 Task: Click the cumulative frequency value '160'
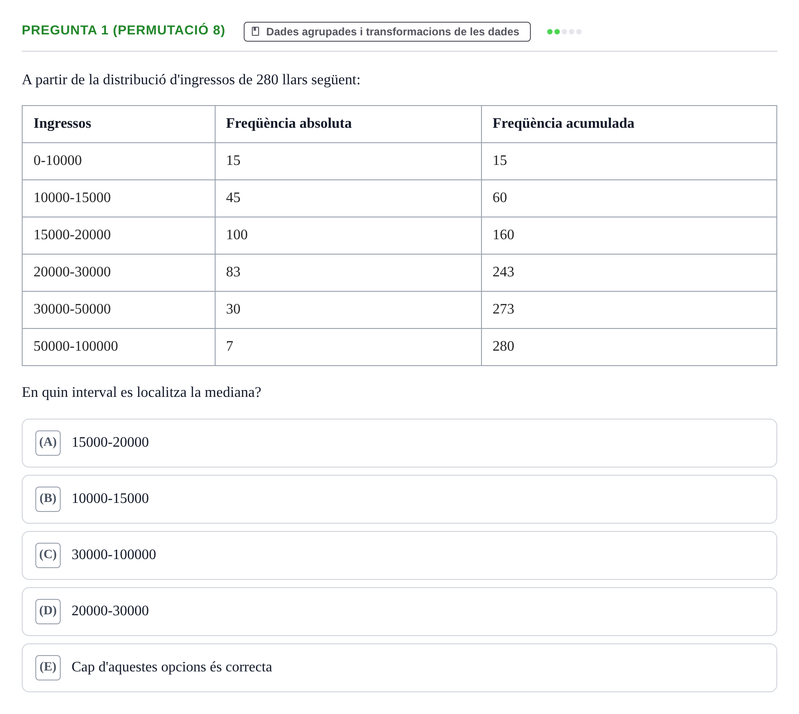click(x=503, y=235)
